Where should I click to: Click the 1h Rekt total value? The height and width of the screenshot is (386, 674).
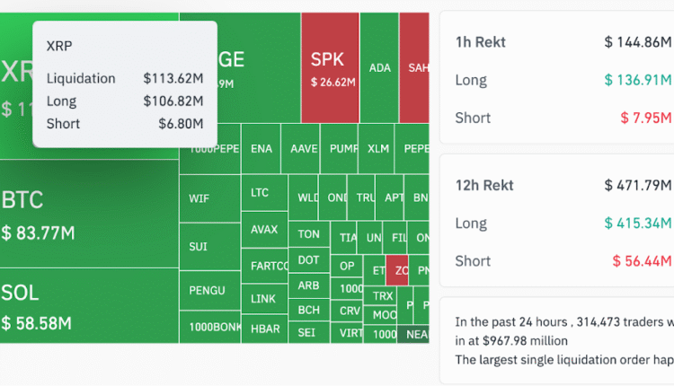coord(638,42)
